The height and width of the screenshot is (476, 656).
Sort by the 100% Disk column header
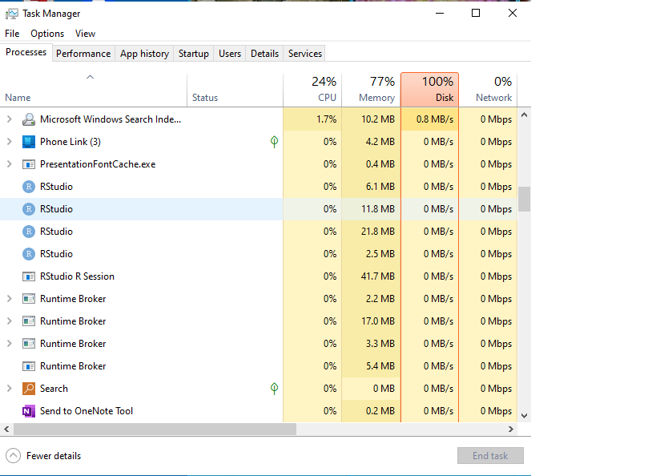point(429,90)
